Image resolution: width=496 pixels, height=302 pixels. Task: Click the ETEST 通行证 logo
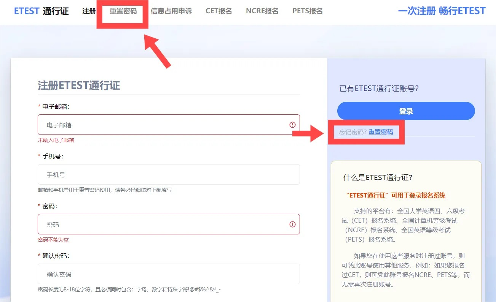pos(41,11)
